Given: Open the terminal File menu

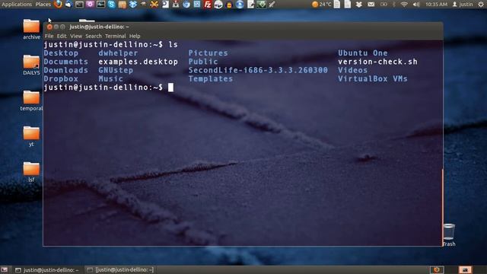Looking at the screenshot, I should [x=49, y=36].
